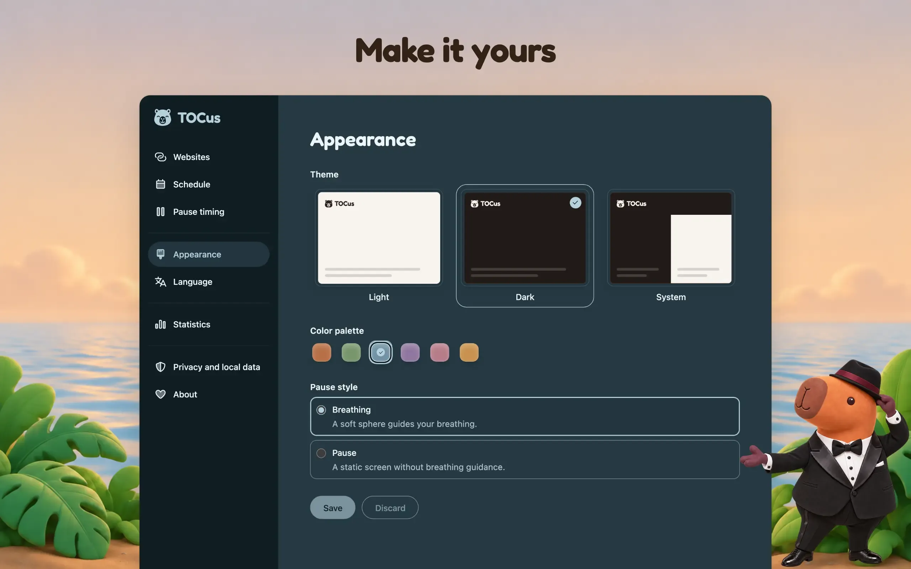Image resolution: width=911 pixels, height=569 pixels.
Task: Save the appearance changes
Action: pos(332,507)
